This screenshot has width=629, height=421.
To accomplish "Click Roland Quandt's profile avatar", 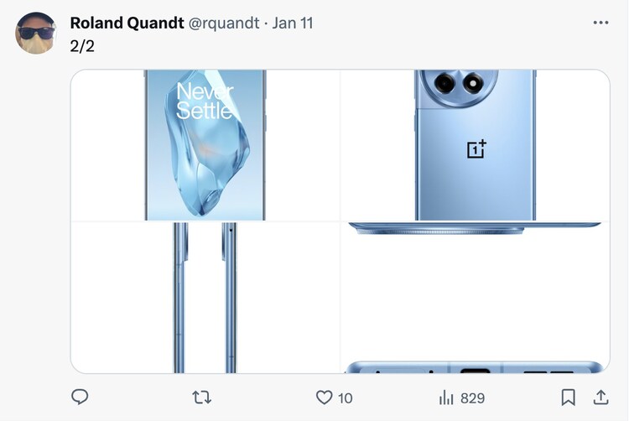I will [36, 34].
